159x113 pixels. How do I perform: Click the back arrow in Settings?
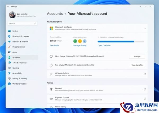tap(8, 7)
